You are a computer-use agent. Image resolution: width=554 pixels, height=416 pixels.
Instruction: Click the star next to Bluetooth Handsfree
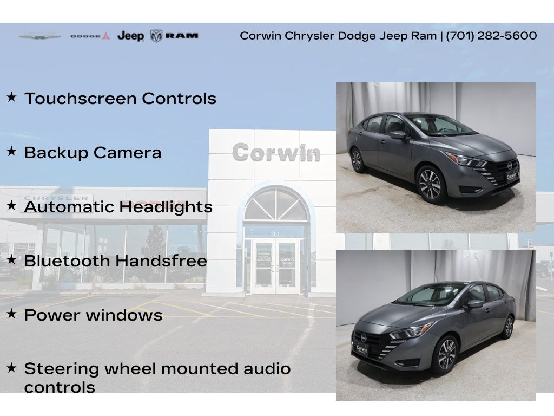[11, 261]
